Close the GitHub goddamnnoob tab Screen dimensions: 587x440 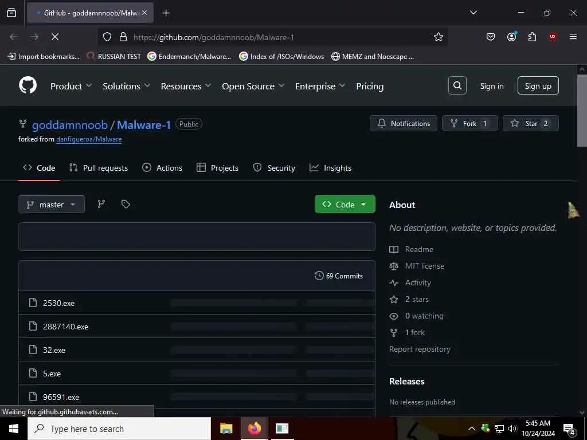pos(144,13)
